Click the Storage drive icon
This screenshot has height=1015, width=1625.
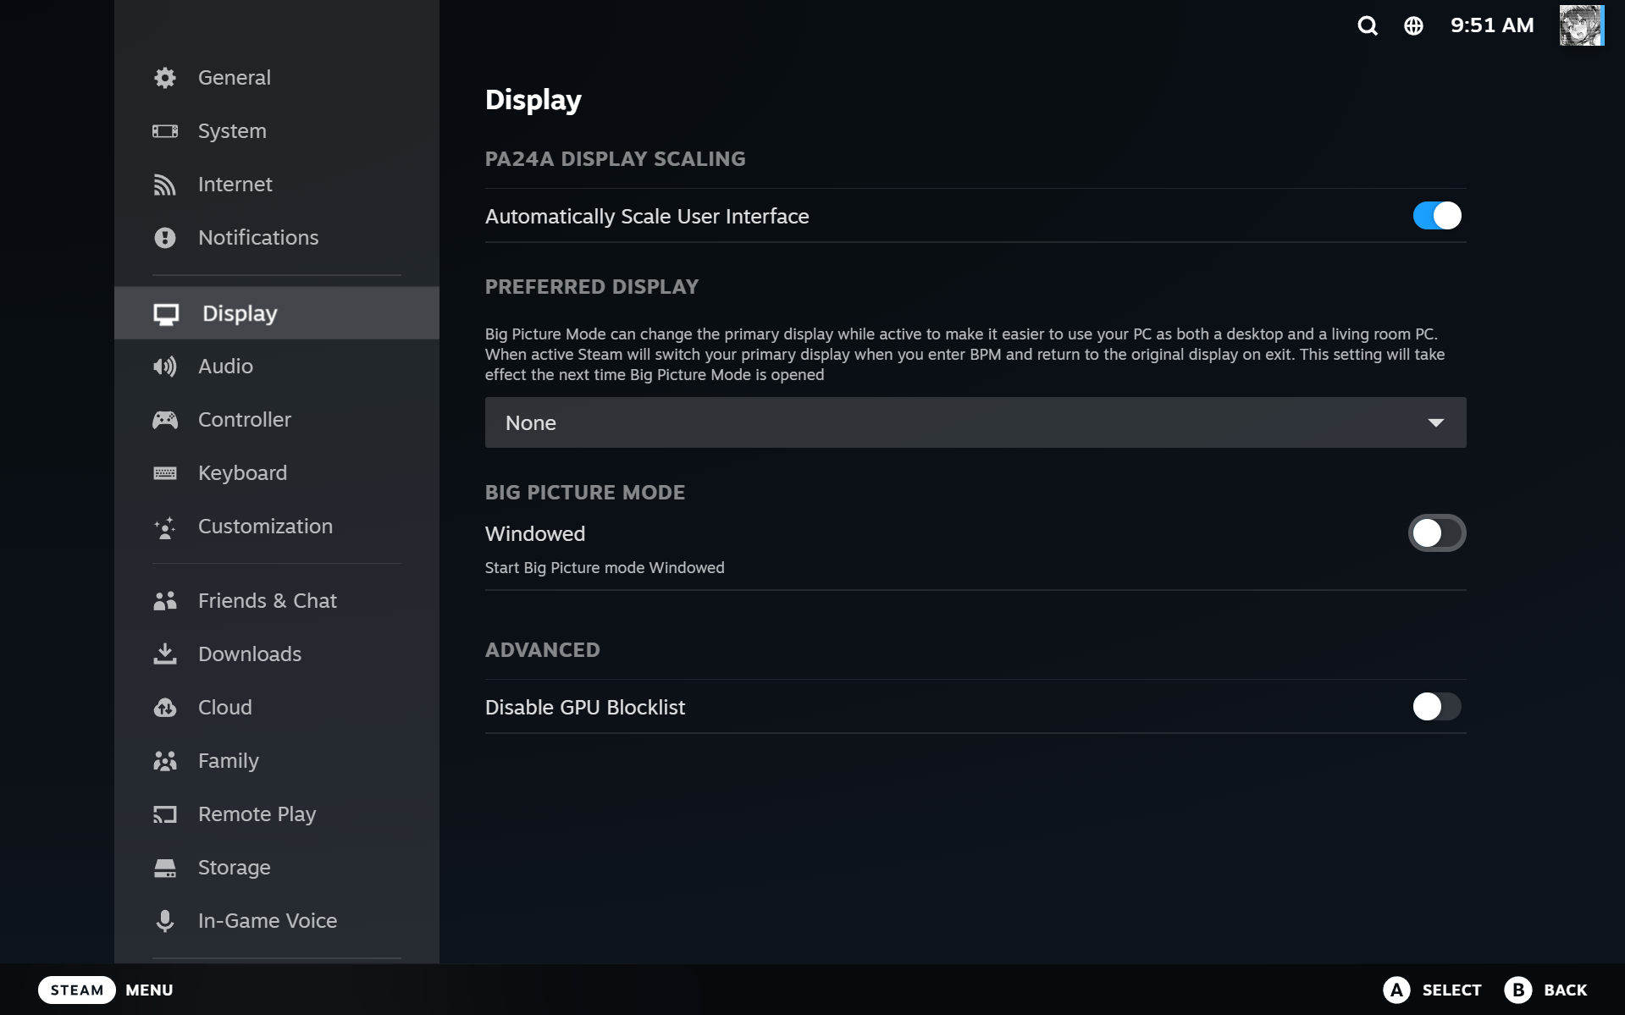[x=165, y=868]
